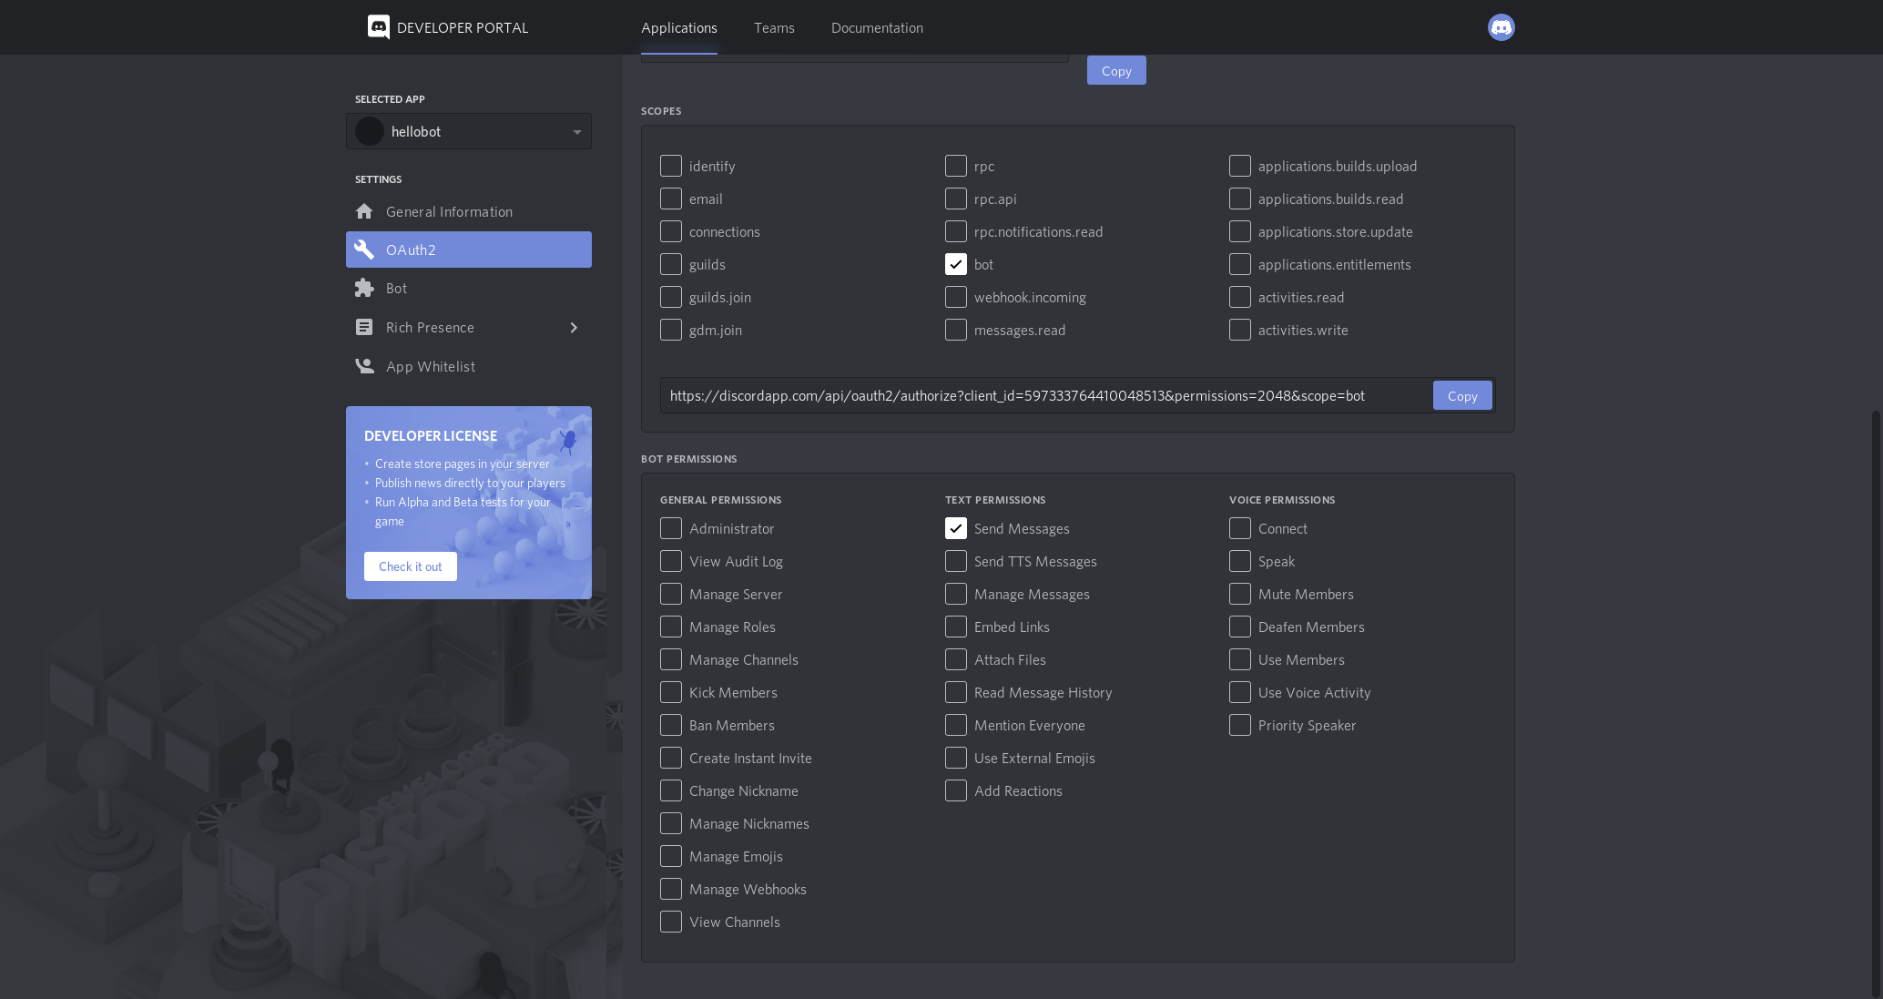The width and height of the screenshot is (1883, 999).
Task: Enable the Administrator permission checkbox
Action: (671, 528)
